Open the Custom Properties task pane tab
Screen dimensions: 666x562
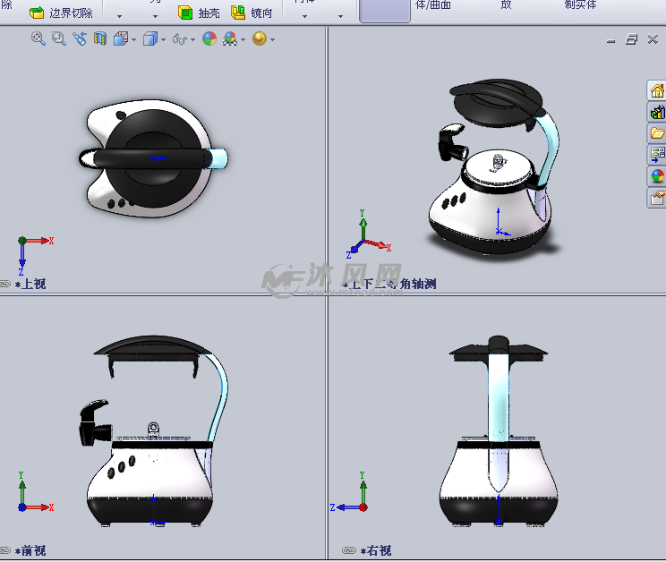pos(657,198)
